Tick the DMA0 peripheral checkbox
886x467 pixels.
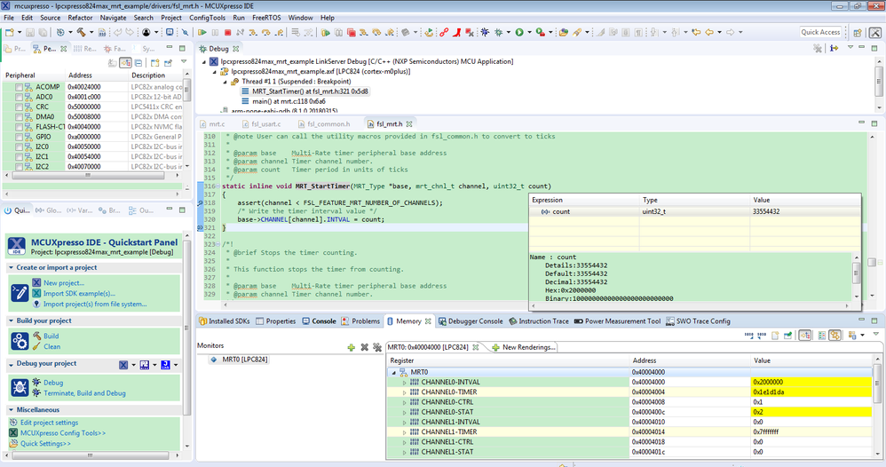point(19,116)
